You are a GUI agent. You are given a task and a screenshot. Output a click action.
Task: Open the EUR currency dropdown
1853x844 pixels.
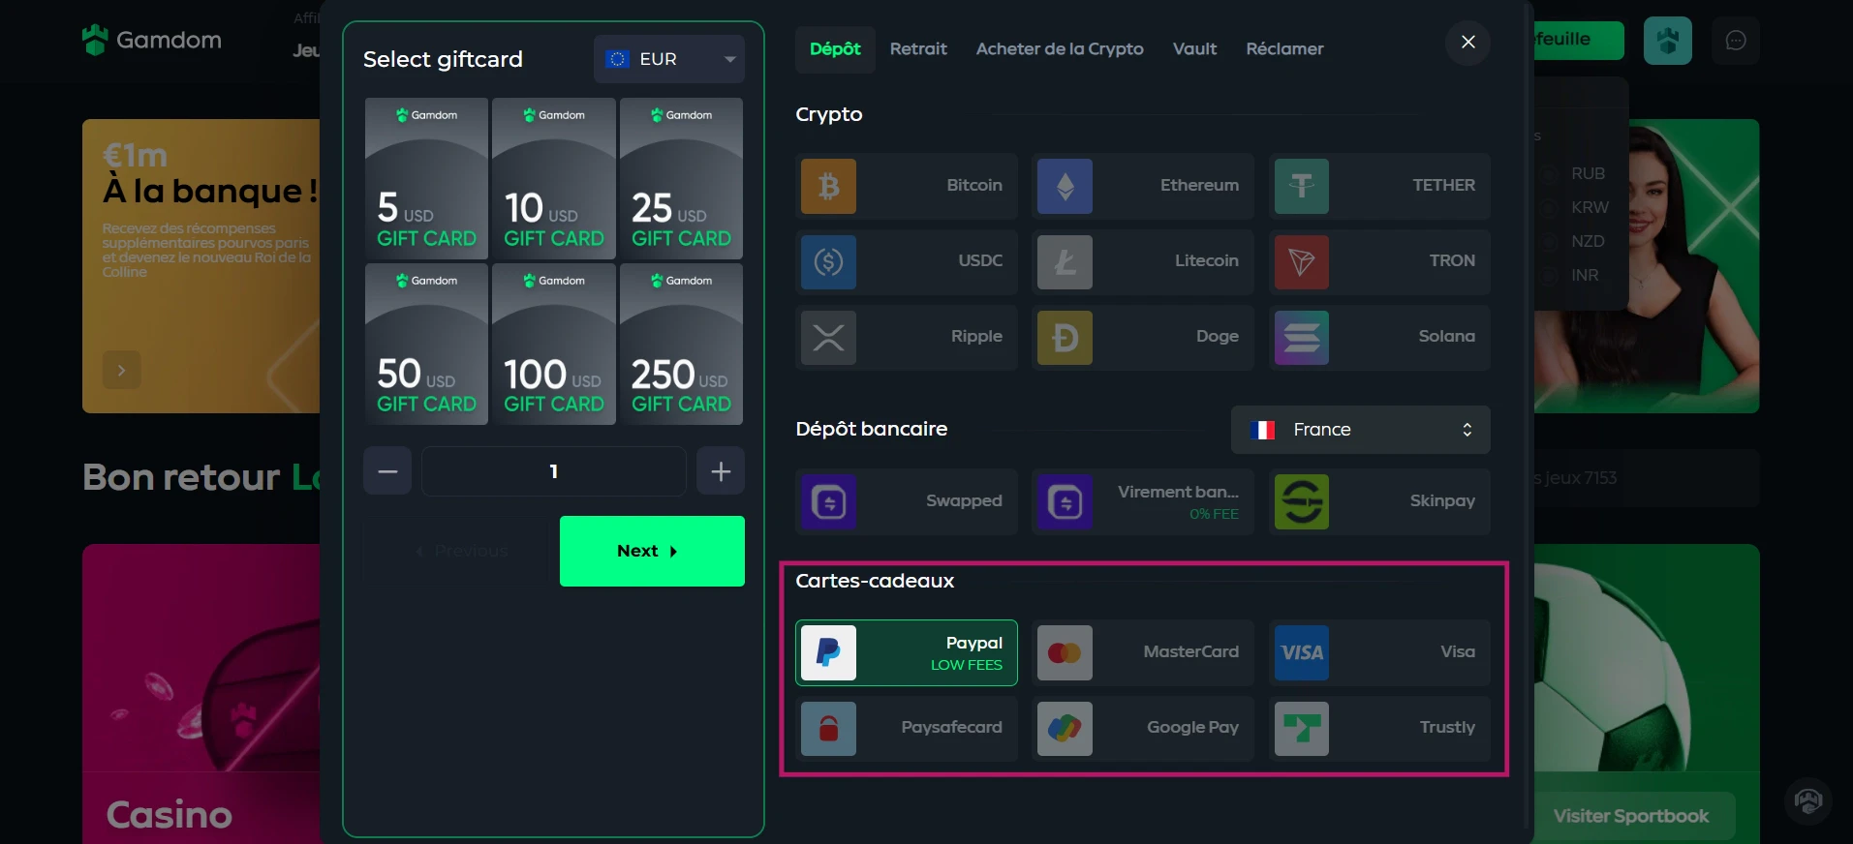[x=669, y=59]
